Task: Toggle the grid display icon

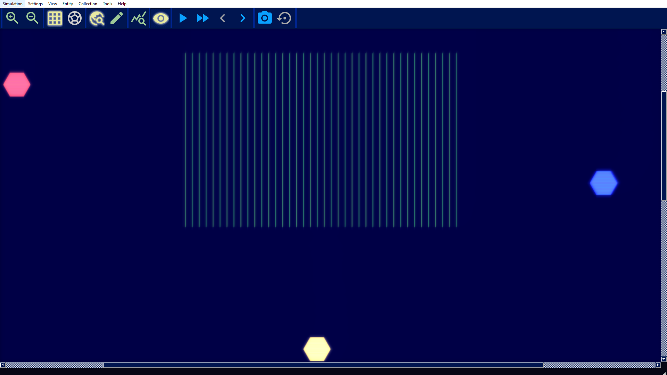Action: pyautogui.click(x=55, y=18)
